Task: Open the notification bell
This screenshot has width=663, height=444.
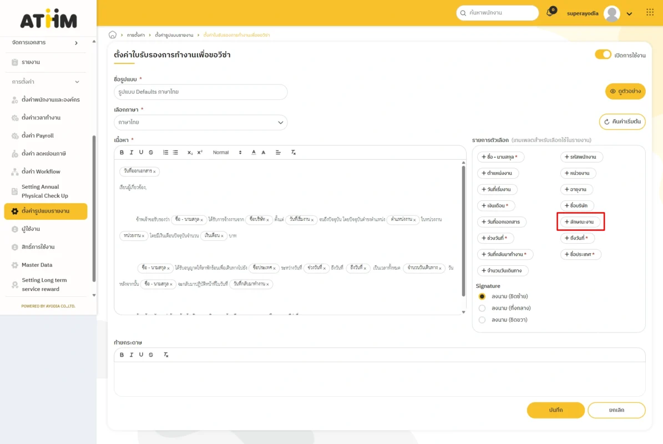Action: (550, 13)
